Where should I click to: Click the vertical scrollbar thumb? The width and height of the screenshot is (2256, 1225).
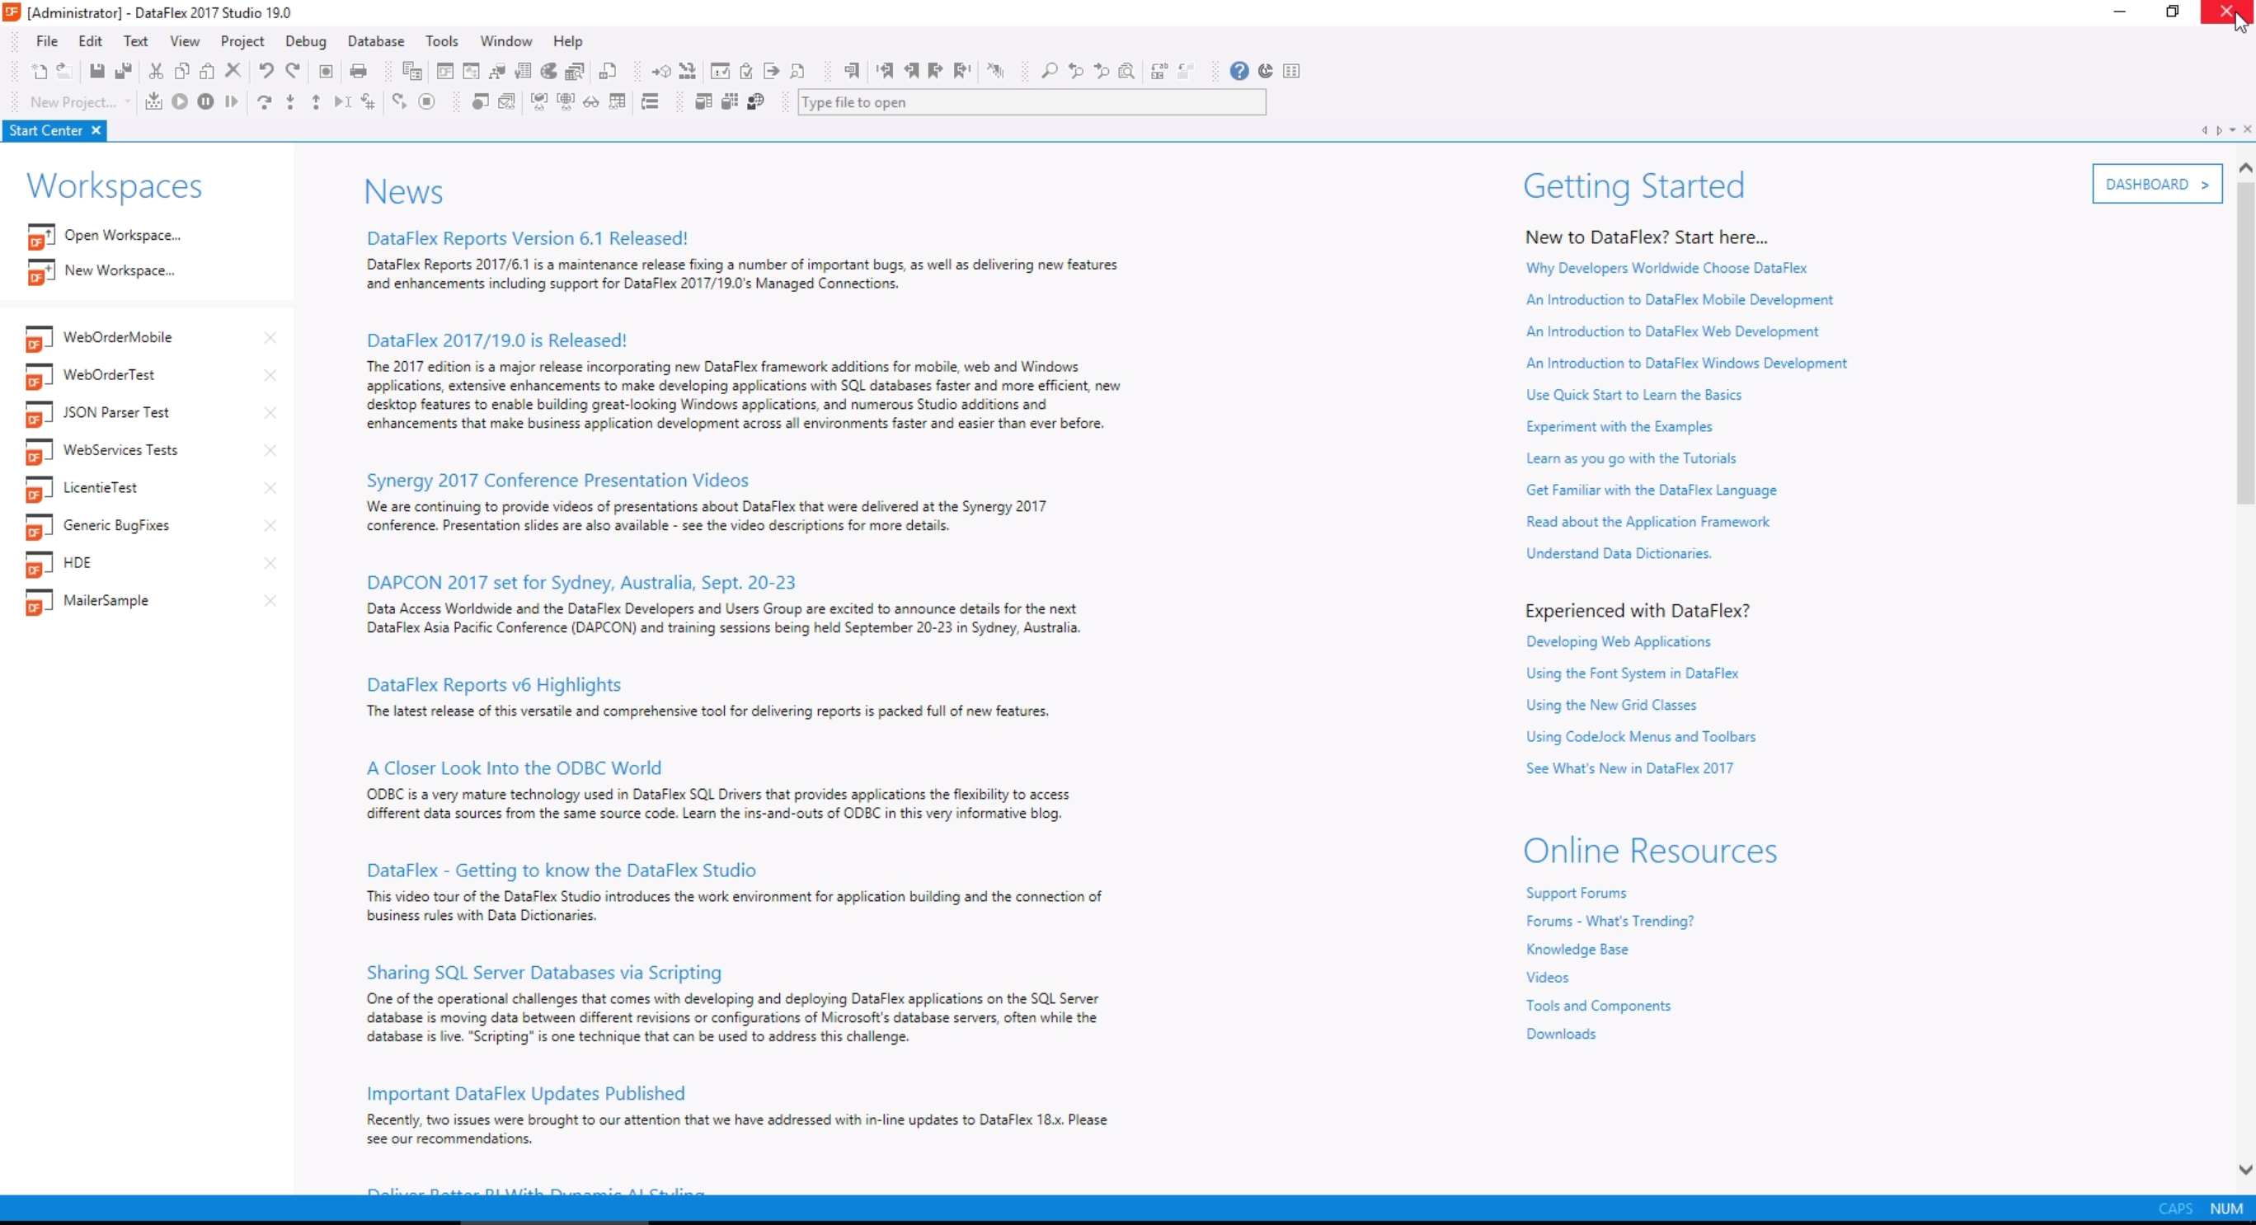(2244, 341)
